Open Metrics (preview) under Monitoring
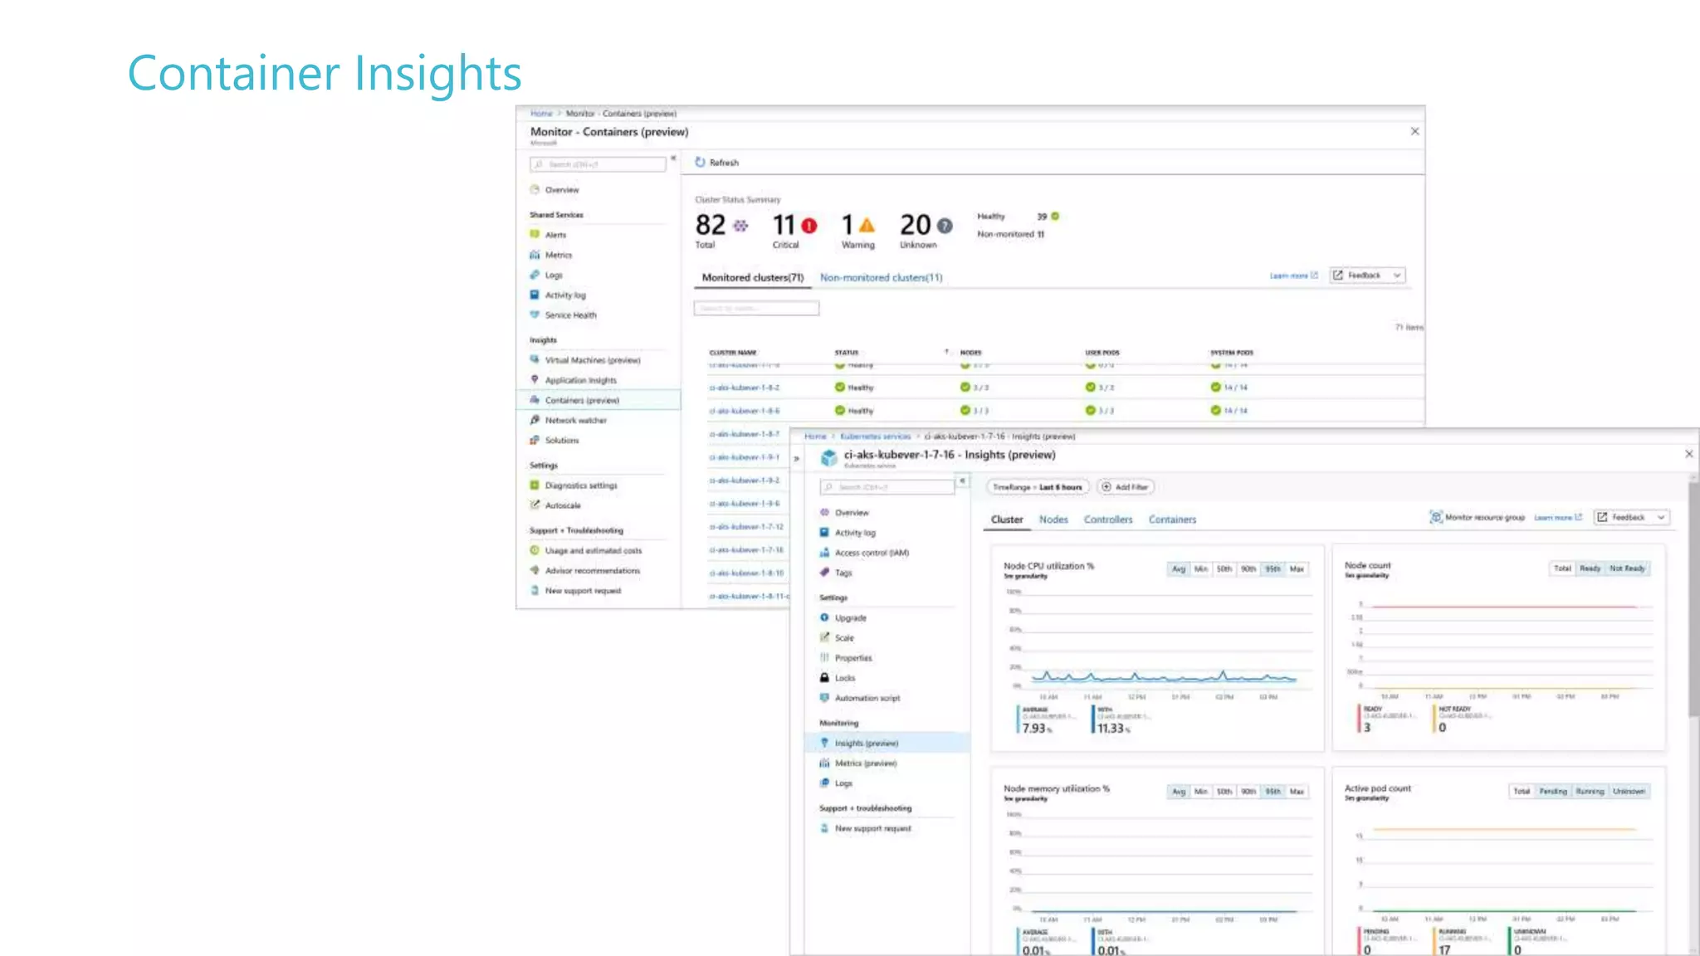The height and width of the screenshot is (956, 1700). (x=865, y=763)
